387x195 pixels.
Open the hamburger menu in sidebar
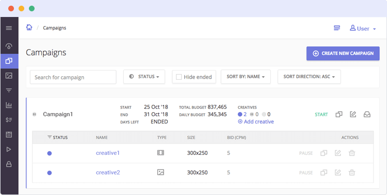point(9,28)
